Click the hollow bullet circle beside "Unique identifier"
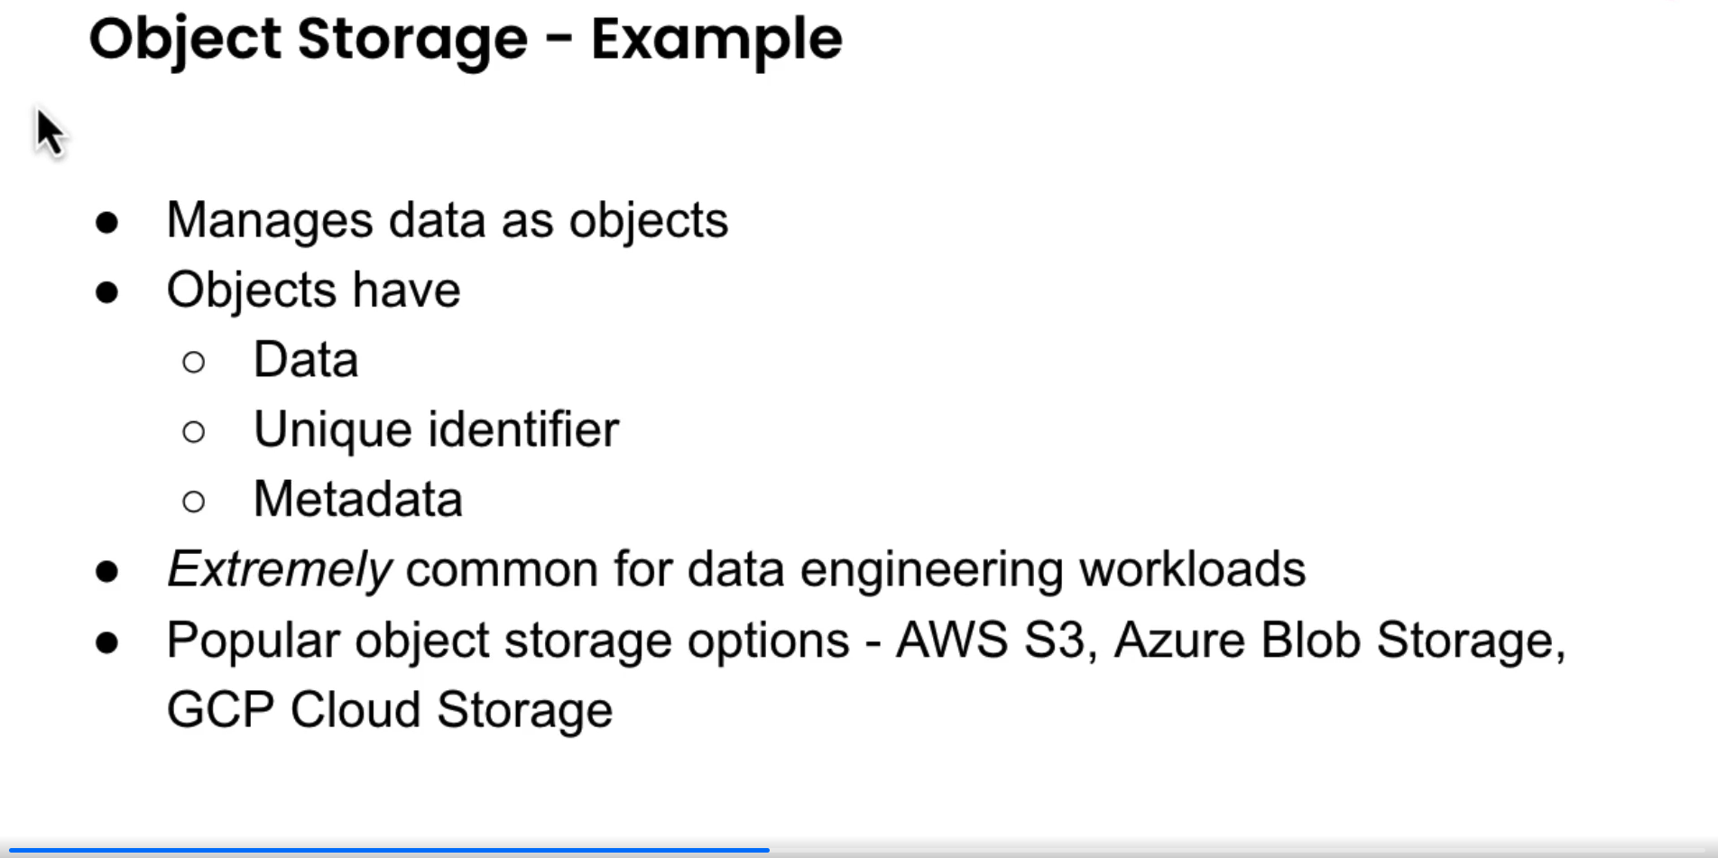The height and width of the screenshot is (858, 1718). tap(193, 432)
